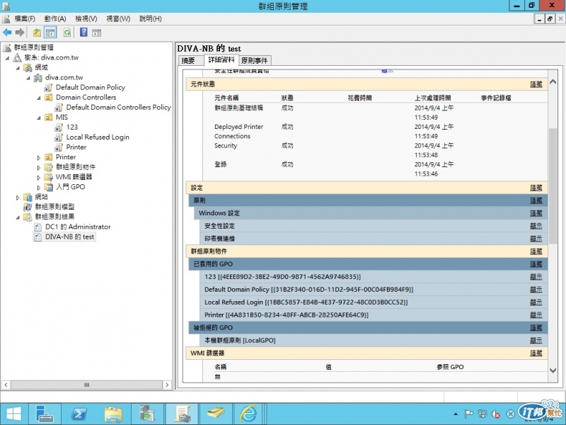Select Local Refused Login GPO link
This screenshot has width=566, height=425.
[98, 137]
